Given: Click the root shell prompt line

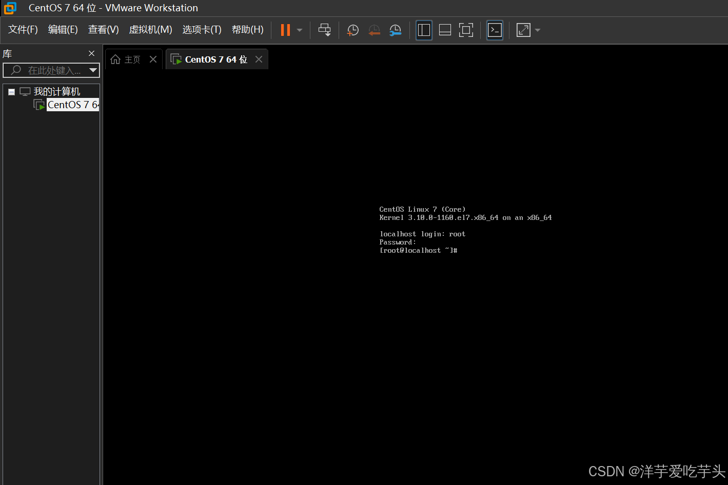Looking at the screenshot, I should click(418, 250).
